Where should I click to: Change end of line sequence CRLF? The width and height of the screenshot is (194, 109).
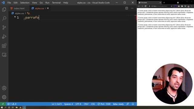coord(86,104)
